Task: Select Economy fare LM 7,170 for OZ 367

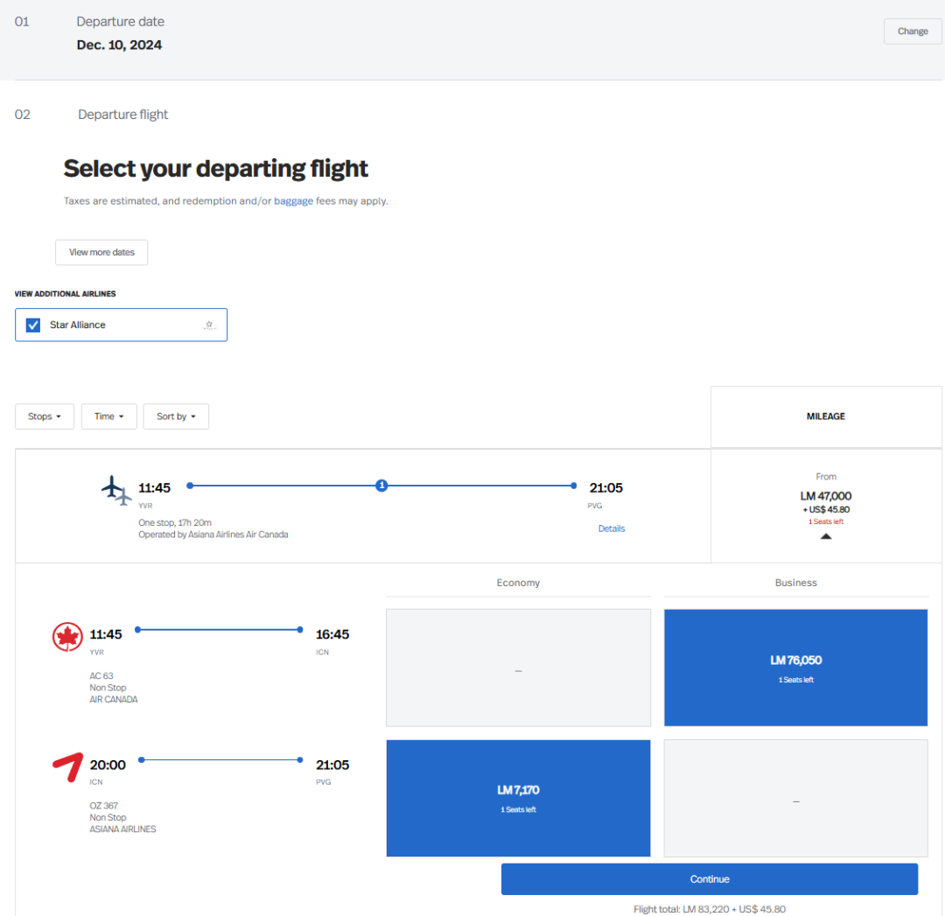Action: point(518,798)
